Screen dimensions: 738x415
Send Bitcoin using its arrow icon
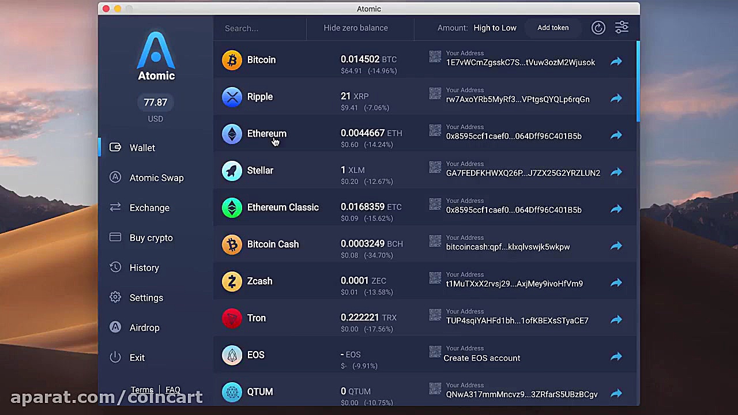pos(616,61)
